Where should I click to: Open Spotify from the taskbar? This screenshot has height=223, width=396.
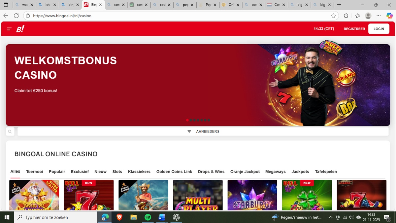click(x=148, y=217)
